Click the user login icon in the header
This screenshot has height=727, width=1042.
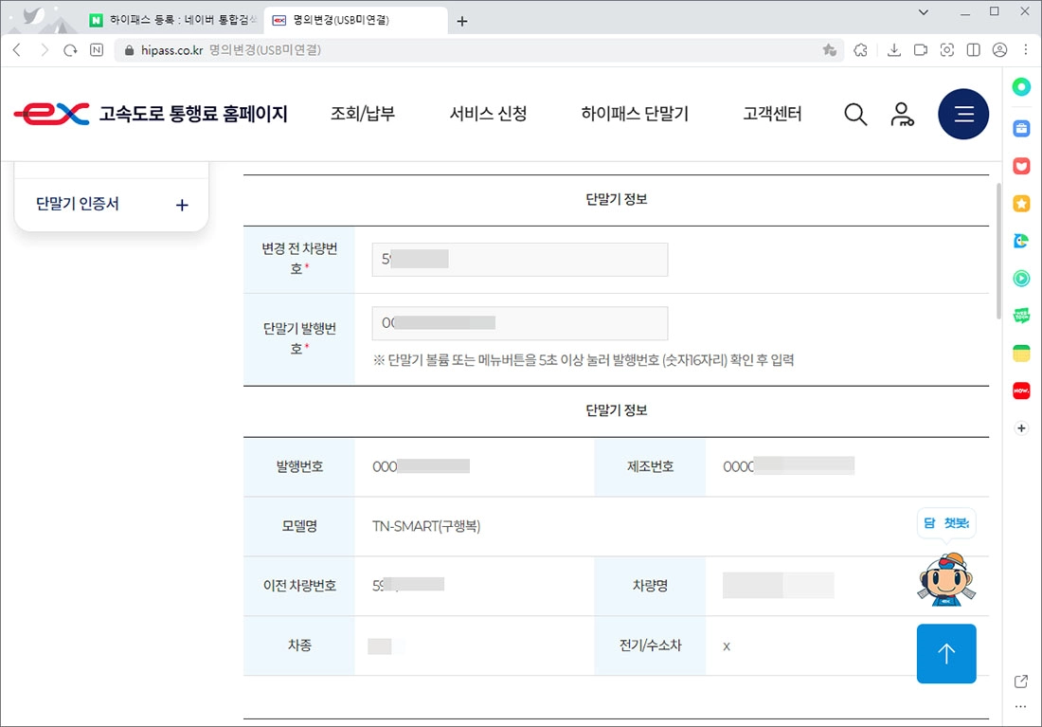[902, 114]
